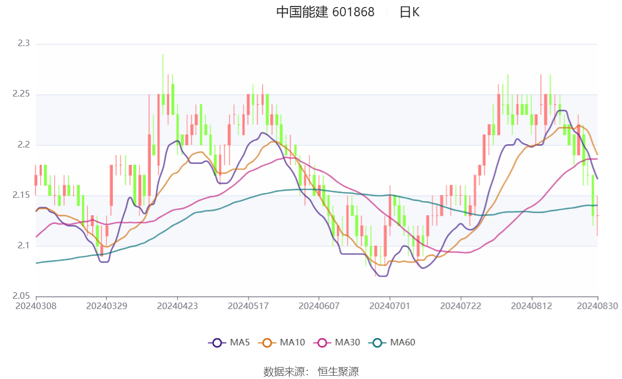Click the 20240423 date label
The height and width of the screenshot is (379, 622).
pos(177,306)
